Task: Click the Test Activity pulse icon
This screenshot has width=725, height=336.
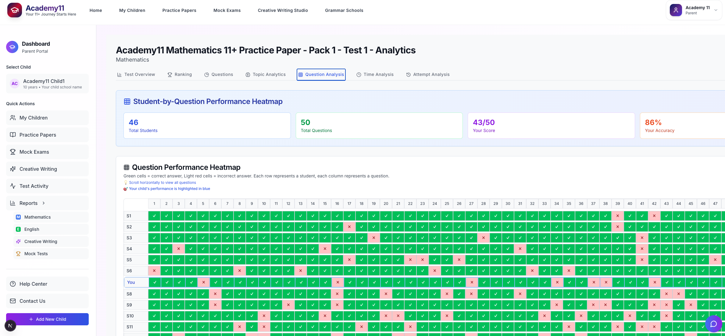Action: (13, 186)
